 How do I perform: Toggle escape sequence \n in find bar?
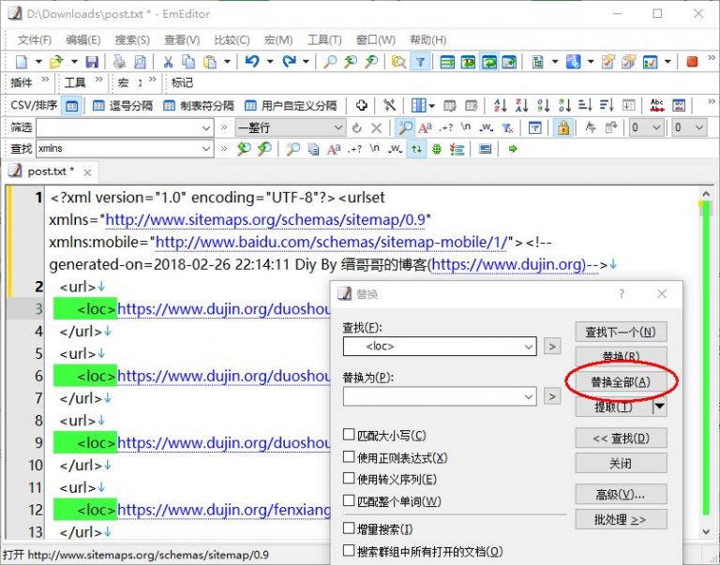click(375, 148)
